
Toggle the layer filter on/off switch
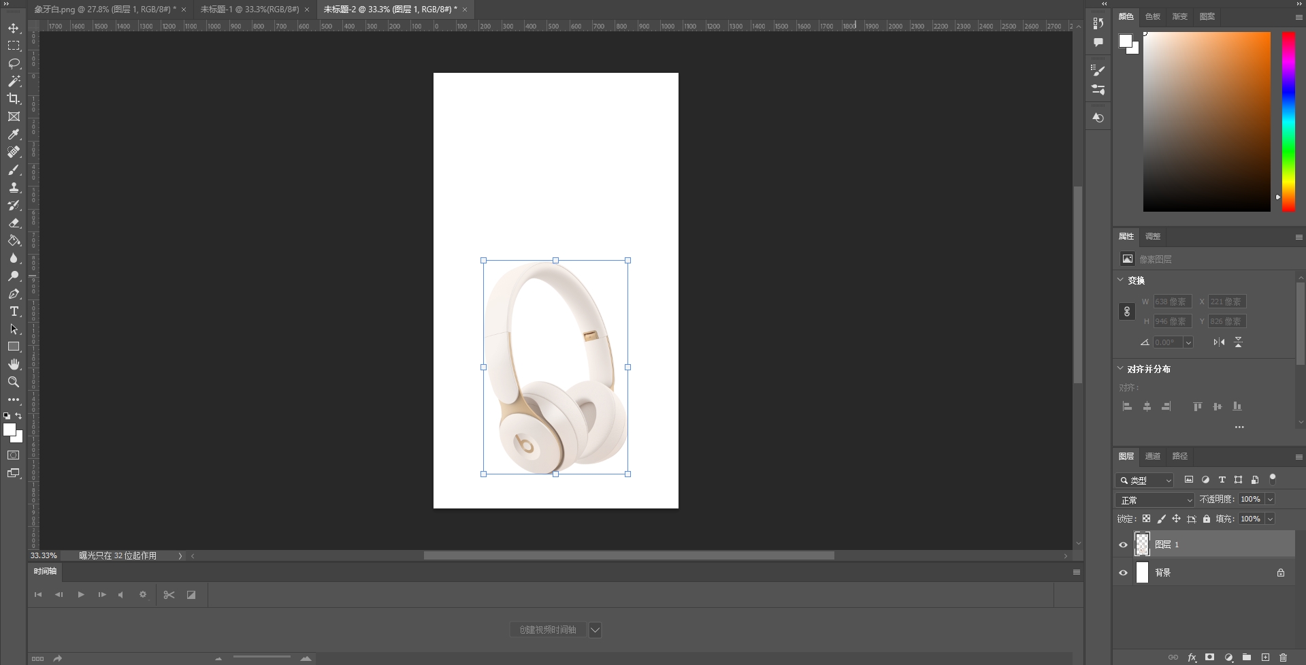click(x=1273, y=479)
